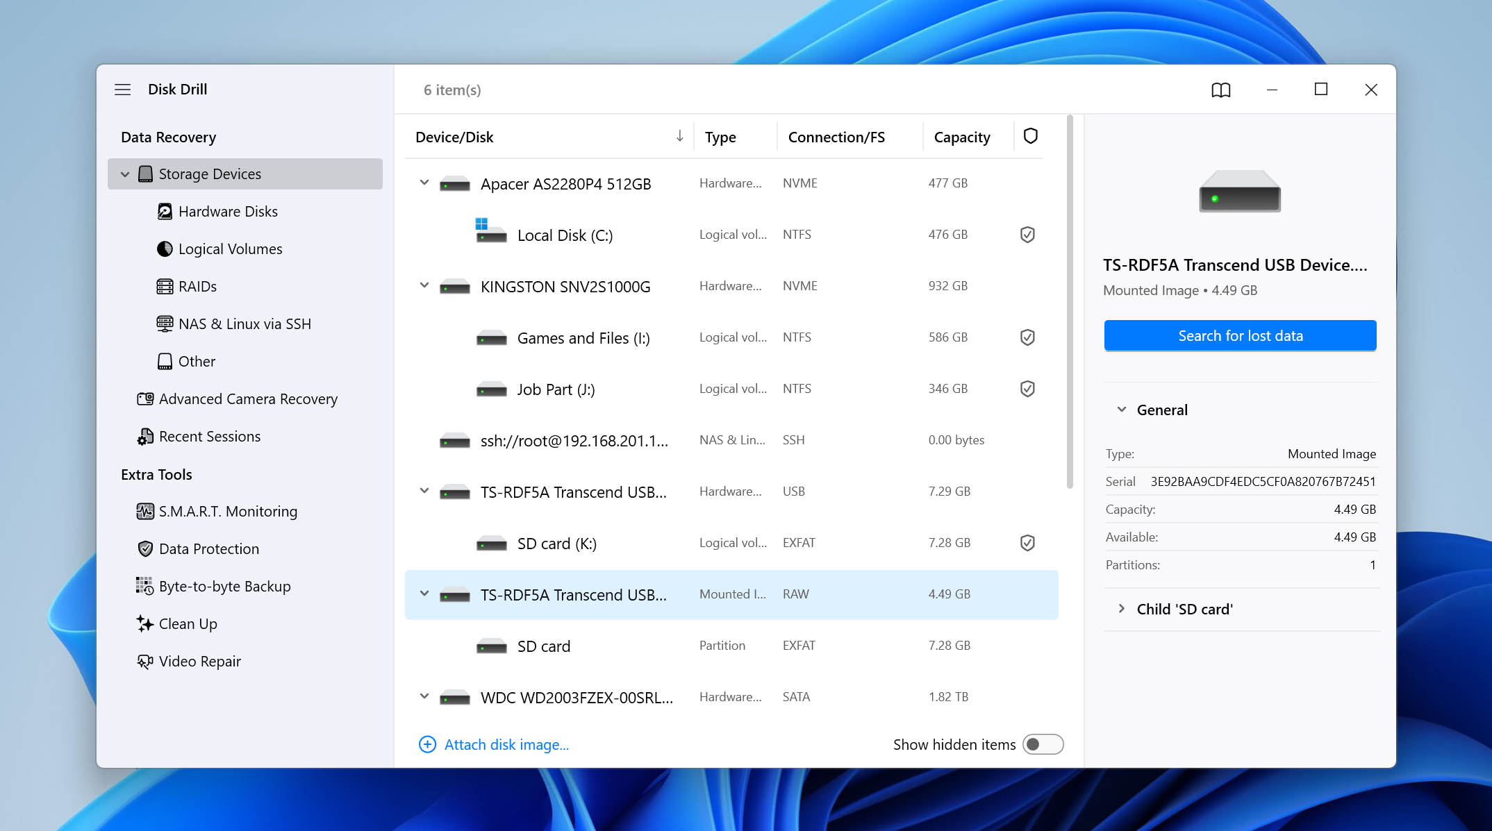
Task: Sort by the Capacity column header
Action: 962,137
